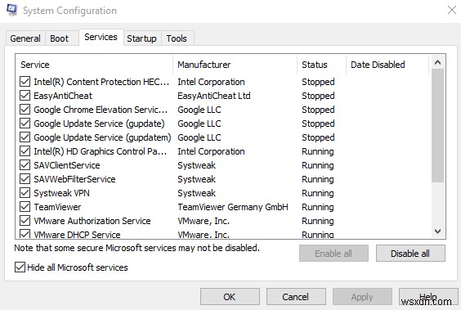Click VMware, Inc. cell for Authorization Service
This screenshot has height=310, width=461.
tap(204, 221)
